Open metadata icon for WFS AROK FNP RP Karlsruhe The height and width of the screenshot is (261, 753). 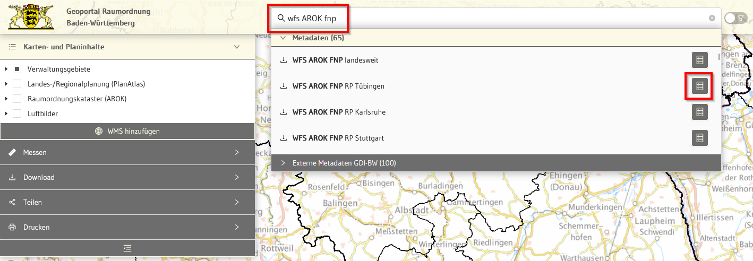(699, 112)
